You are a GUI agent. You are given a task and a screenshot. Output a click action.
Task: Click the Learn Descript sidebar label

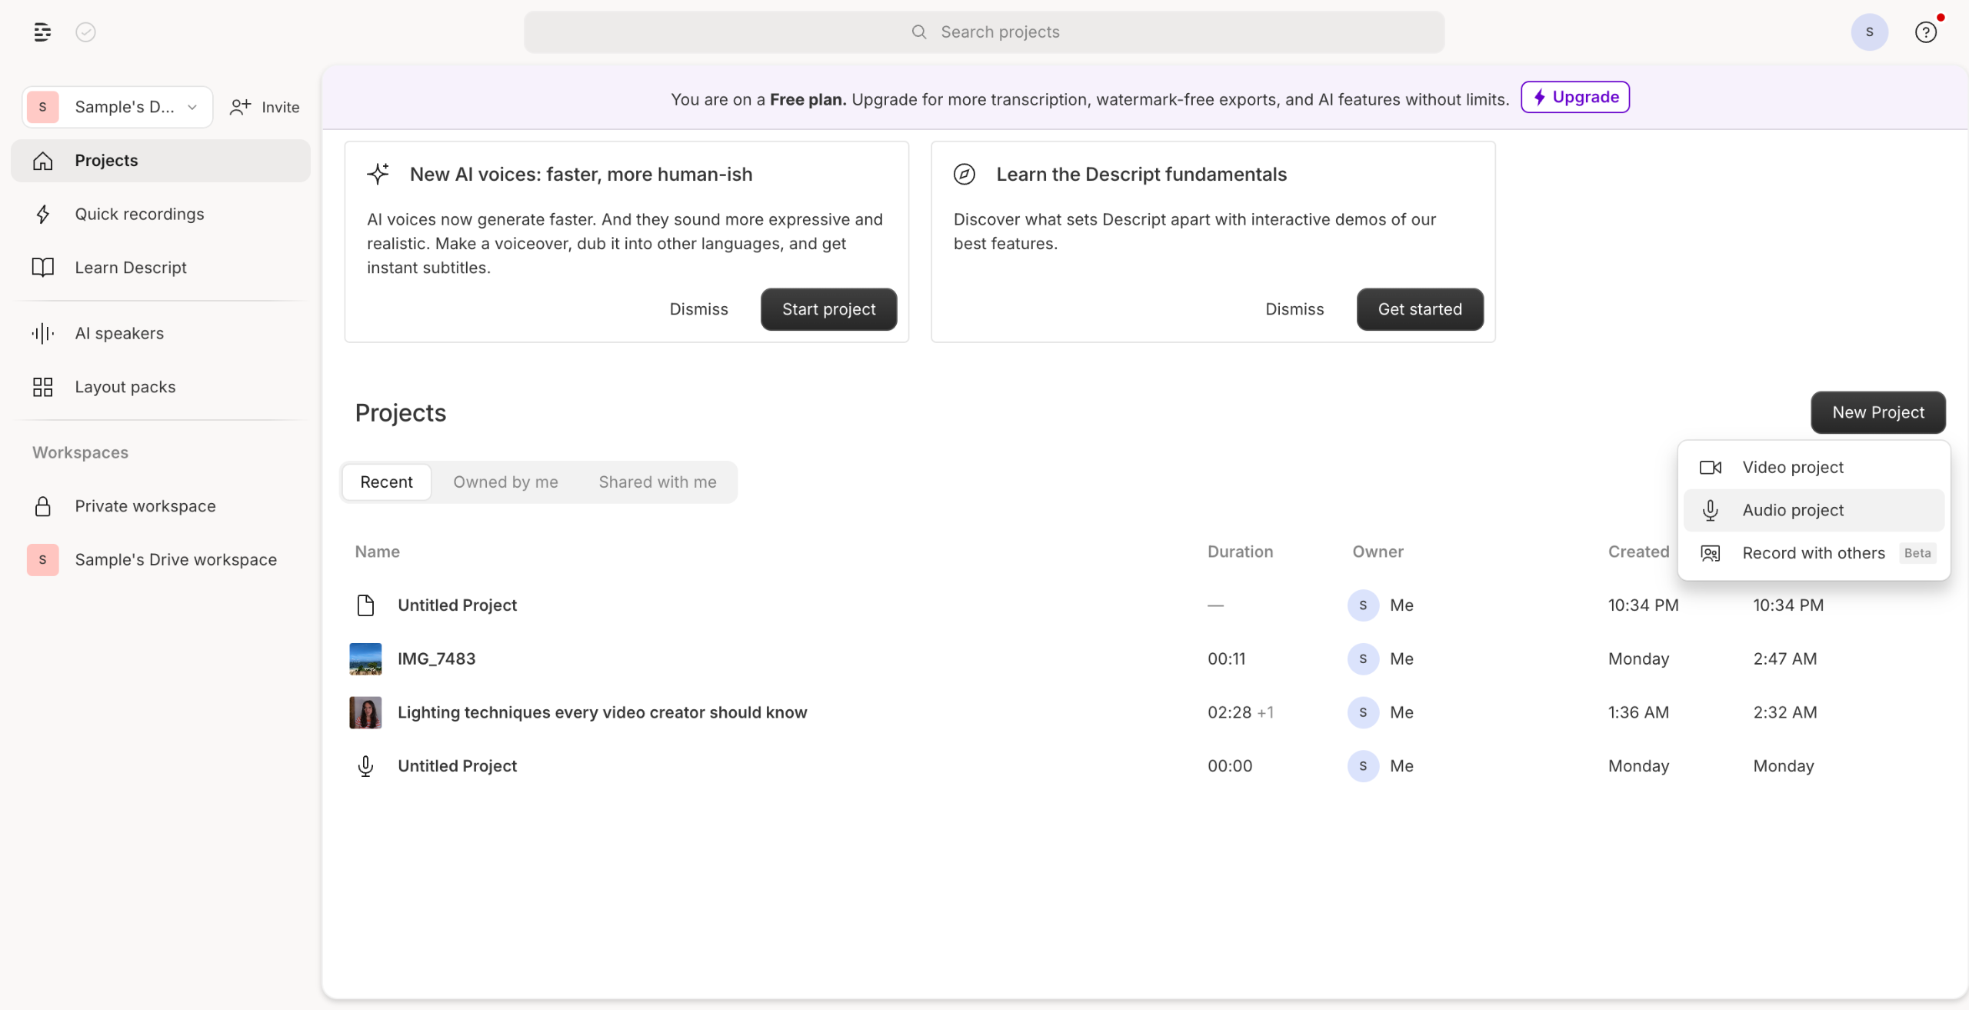131,268
